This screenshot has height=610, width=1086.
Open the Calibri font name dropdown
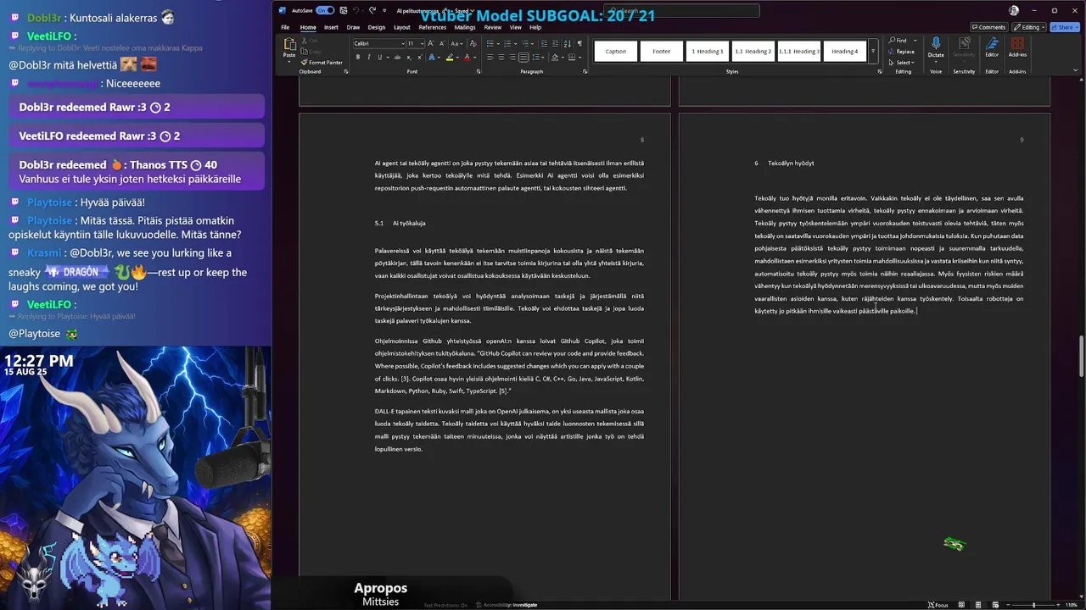(403, 43)
